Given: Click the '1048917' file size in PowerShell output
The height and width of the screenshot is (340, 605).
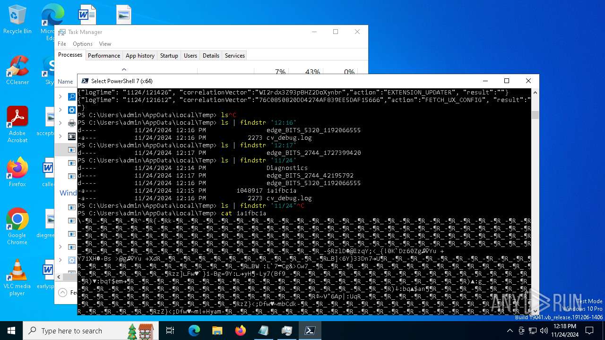Looking at the screenshot, I should (250, 190).
